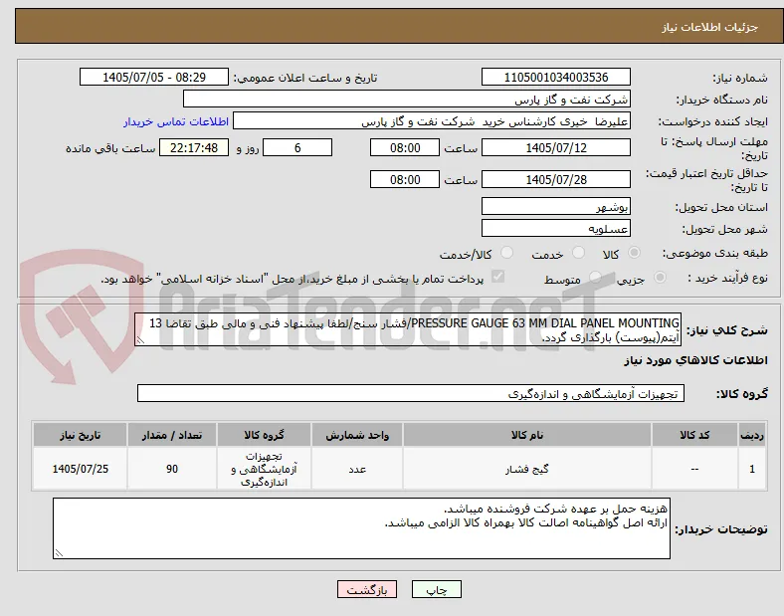The image size is (784, 616).
Task: Click the resize handle of the description box
Action: tap(140, 340)
